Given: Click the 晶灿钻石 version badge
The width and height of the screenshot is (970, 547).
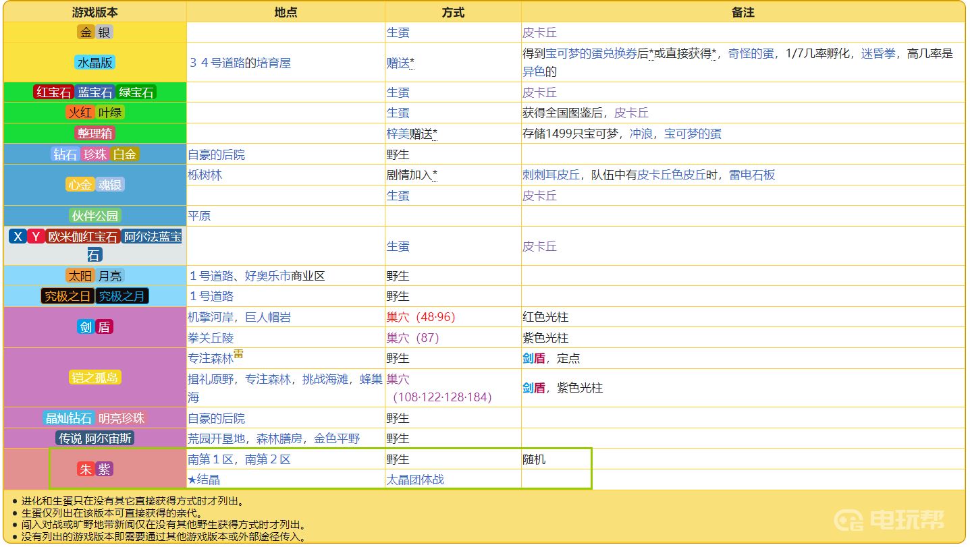Looking at the screenshot, I should point(68,418).
